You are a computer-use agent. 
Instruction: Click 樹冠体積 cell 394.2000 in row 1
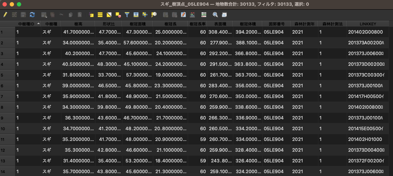pos(248,32)
